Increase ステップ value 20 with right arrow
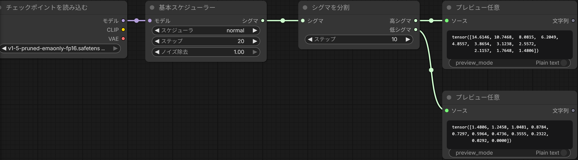The height and width of the screenshot is (160, 578). (x=255, y=41)
